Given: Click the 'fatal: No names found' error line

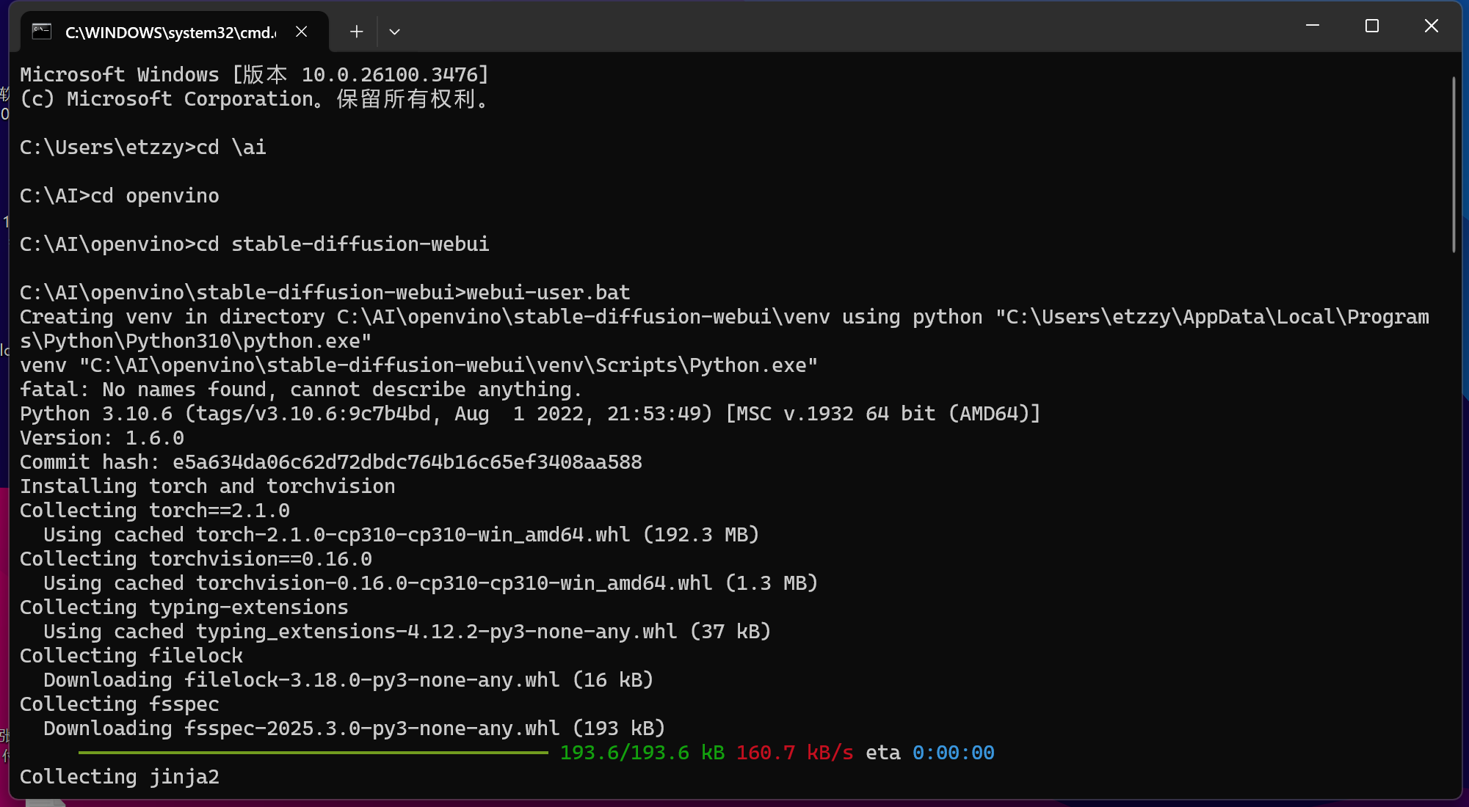Looking at the screenshot, I should [301, 390].
